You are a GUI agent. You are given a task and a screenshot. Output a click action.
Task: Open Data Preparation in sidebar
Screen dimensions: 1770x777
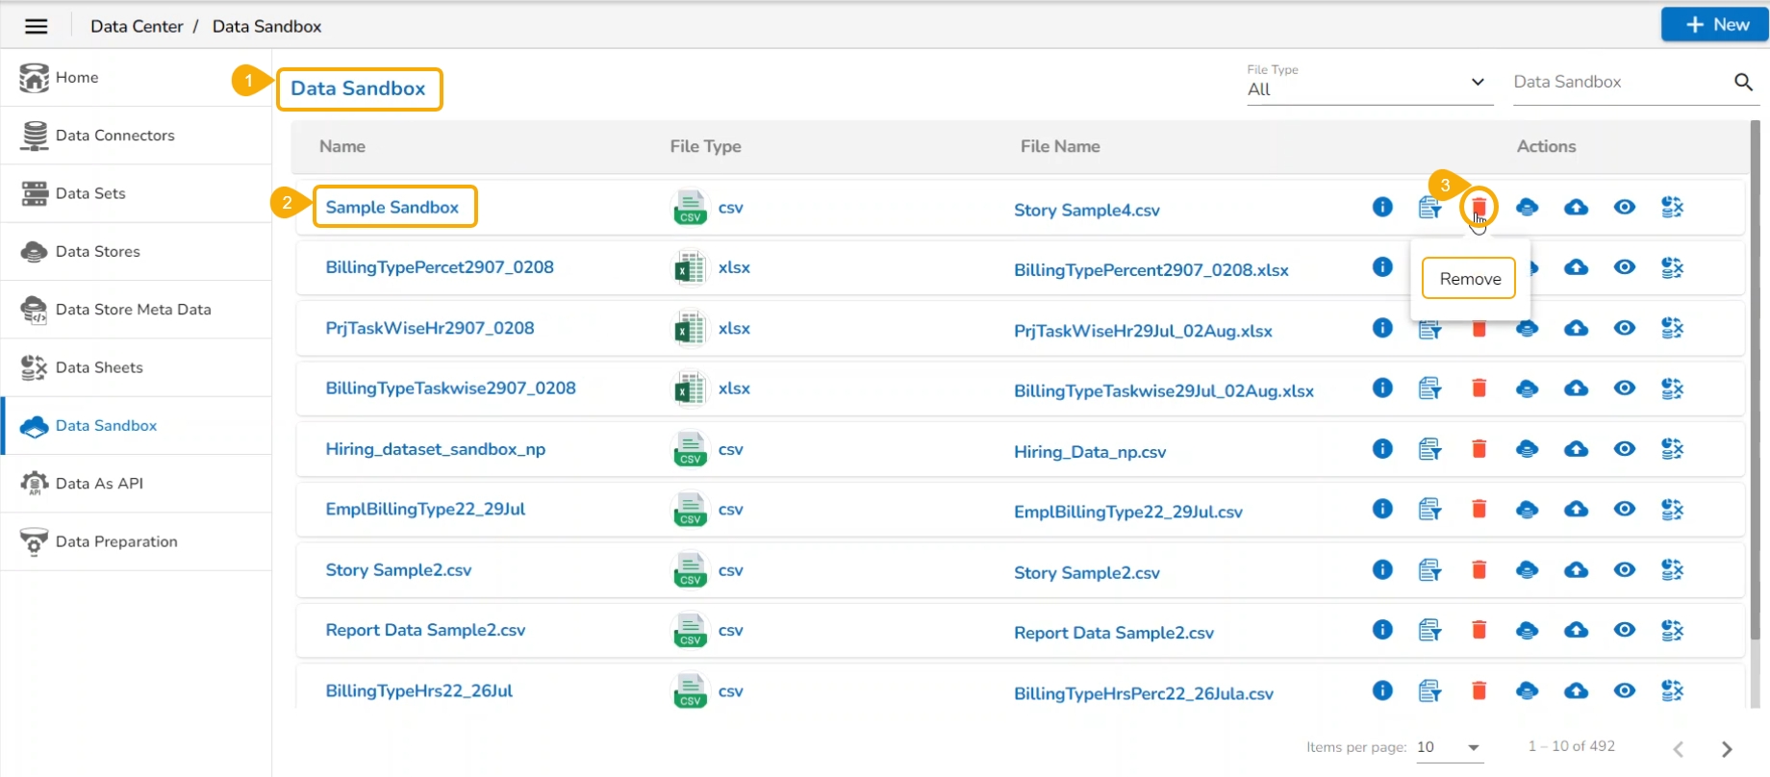click(116, 541)
